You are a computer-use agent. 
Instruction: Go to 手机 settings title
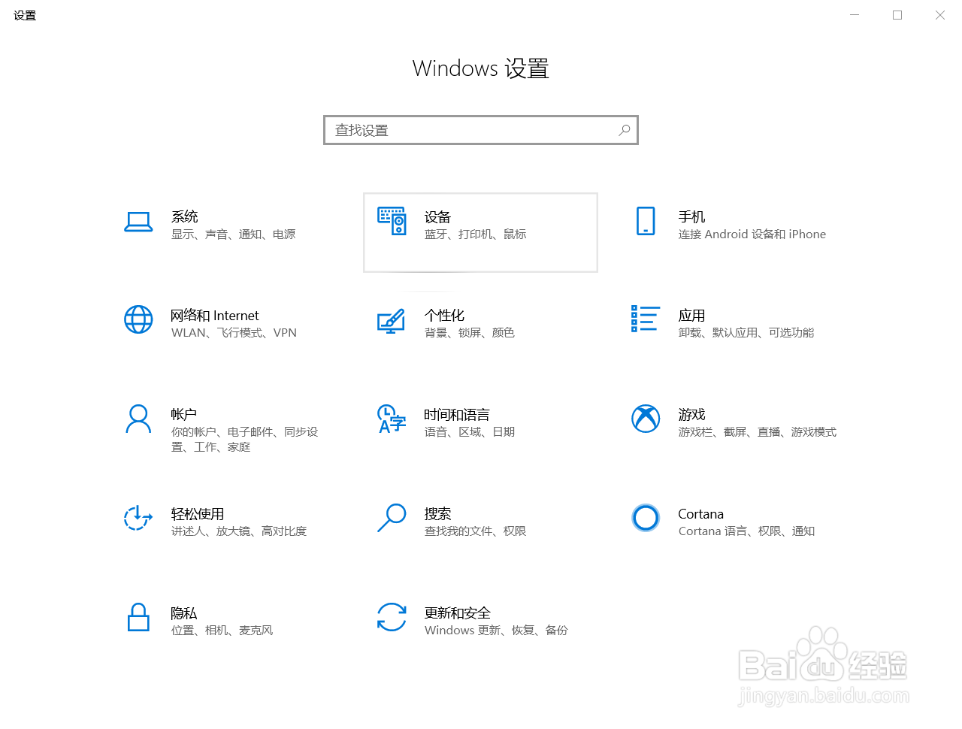tap(691, 216)
